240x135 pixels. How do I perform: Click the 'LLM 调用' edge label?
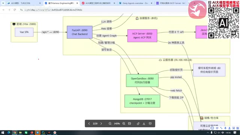tap(106, 22)
